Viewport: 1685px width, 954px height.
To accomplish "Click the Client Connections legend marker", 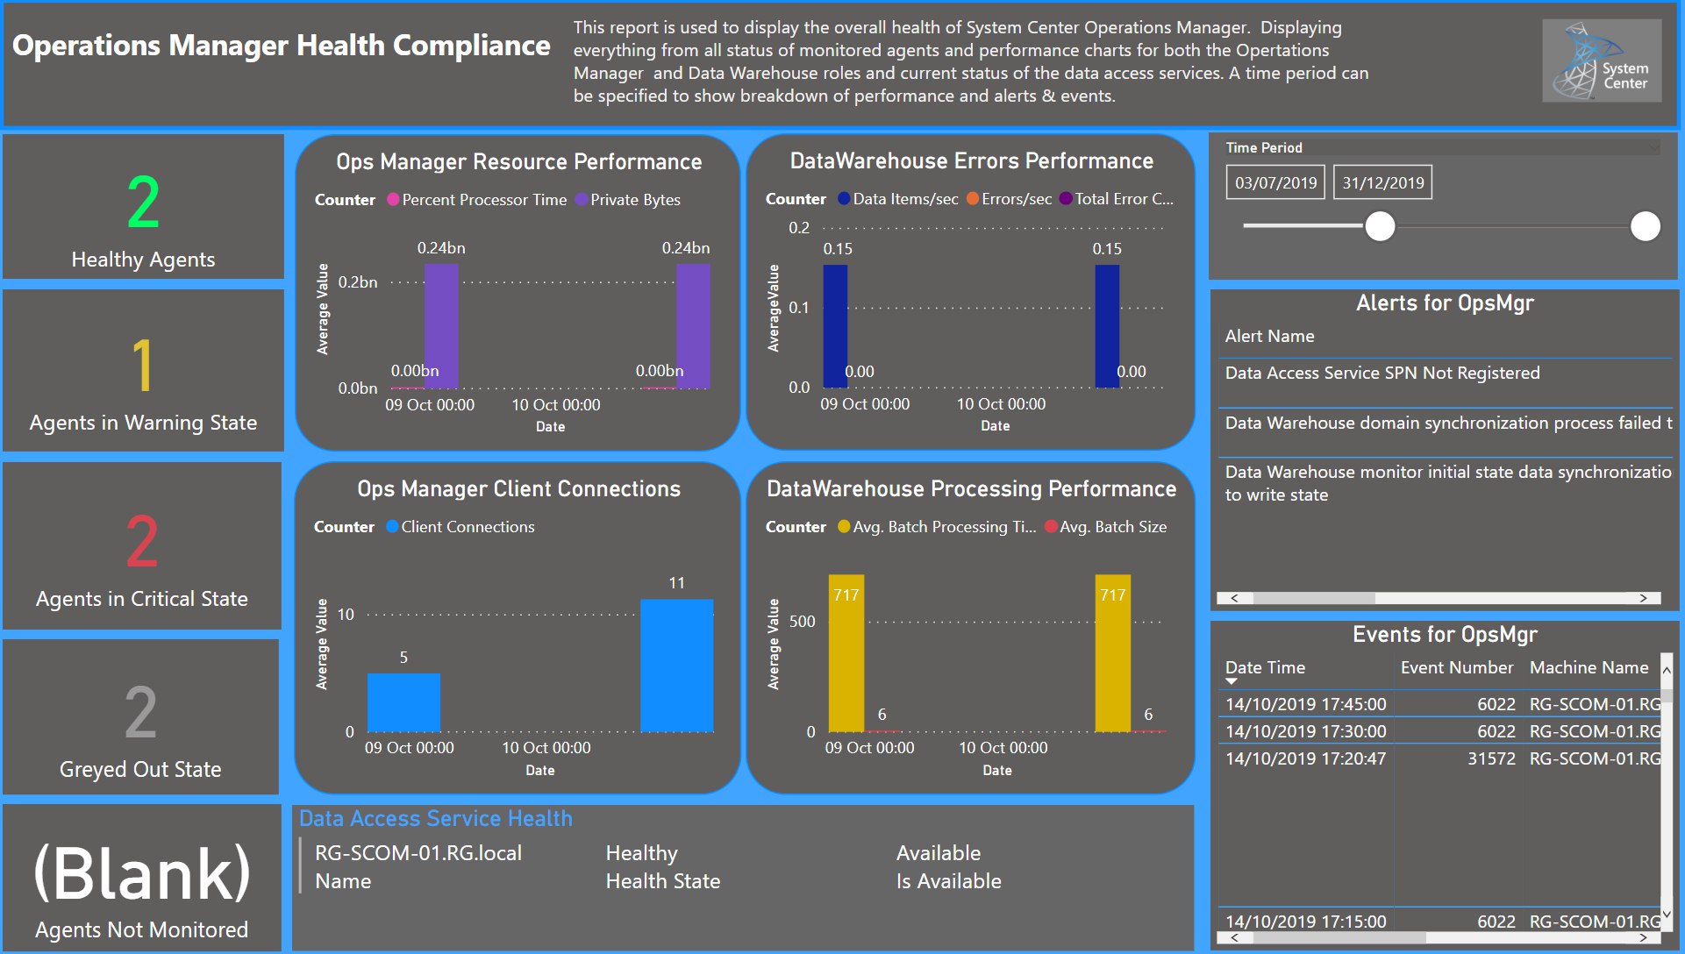I will click(392, 526).
